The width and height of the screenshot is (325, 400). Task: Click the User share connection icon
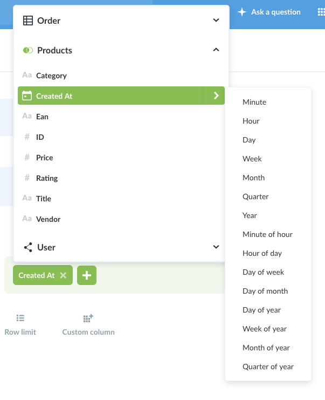coord(28,247)
